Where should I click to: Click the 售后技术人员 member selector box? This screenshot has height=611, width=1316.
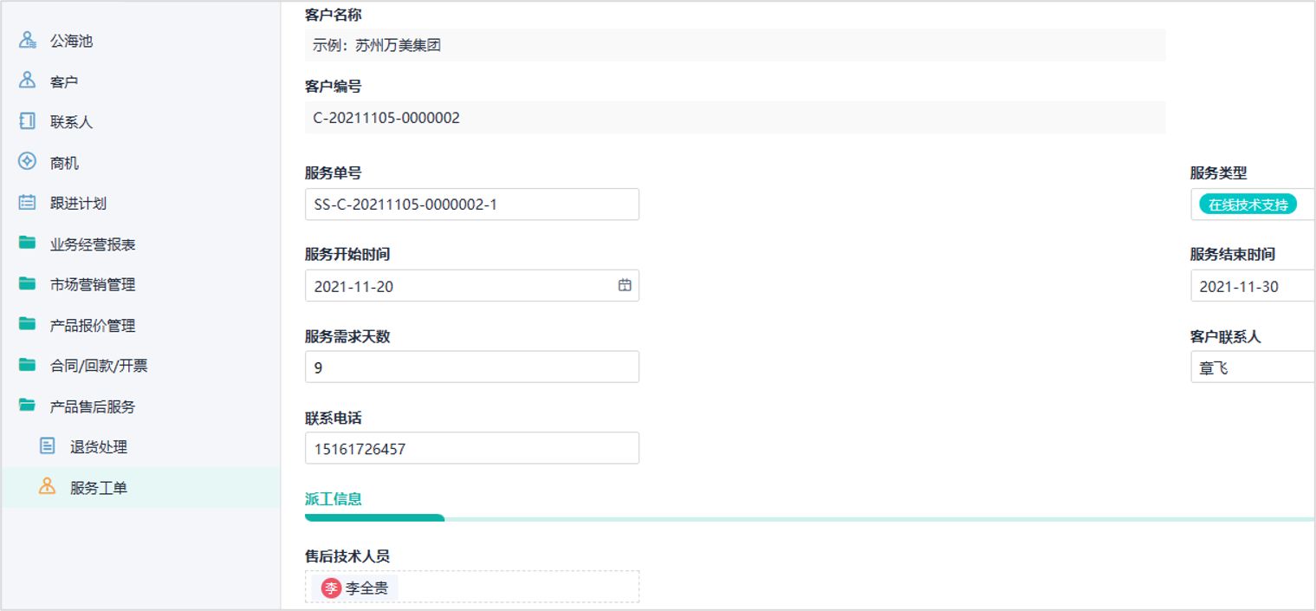(472, 587)
